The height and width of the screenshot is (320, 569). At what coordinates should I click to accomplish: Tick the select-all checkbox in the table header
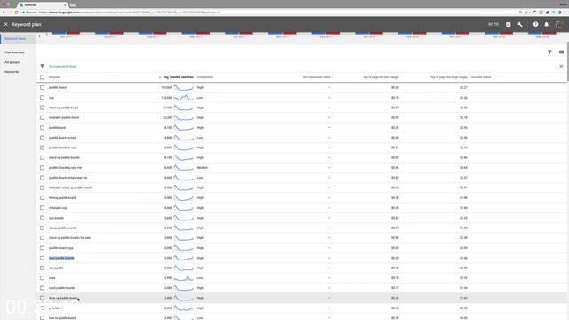(42, 77)
